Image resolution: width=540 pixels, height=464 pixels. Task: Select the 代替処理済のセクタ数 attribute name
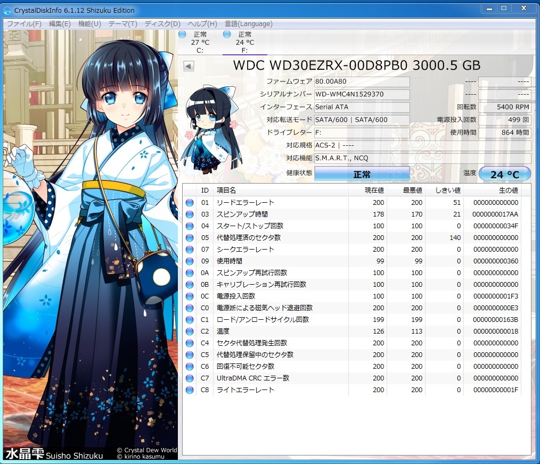249,238
